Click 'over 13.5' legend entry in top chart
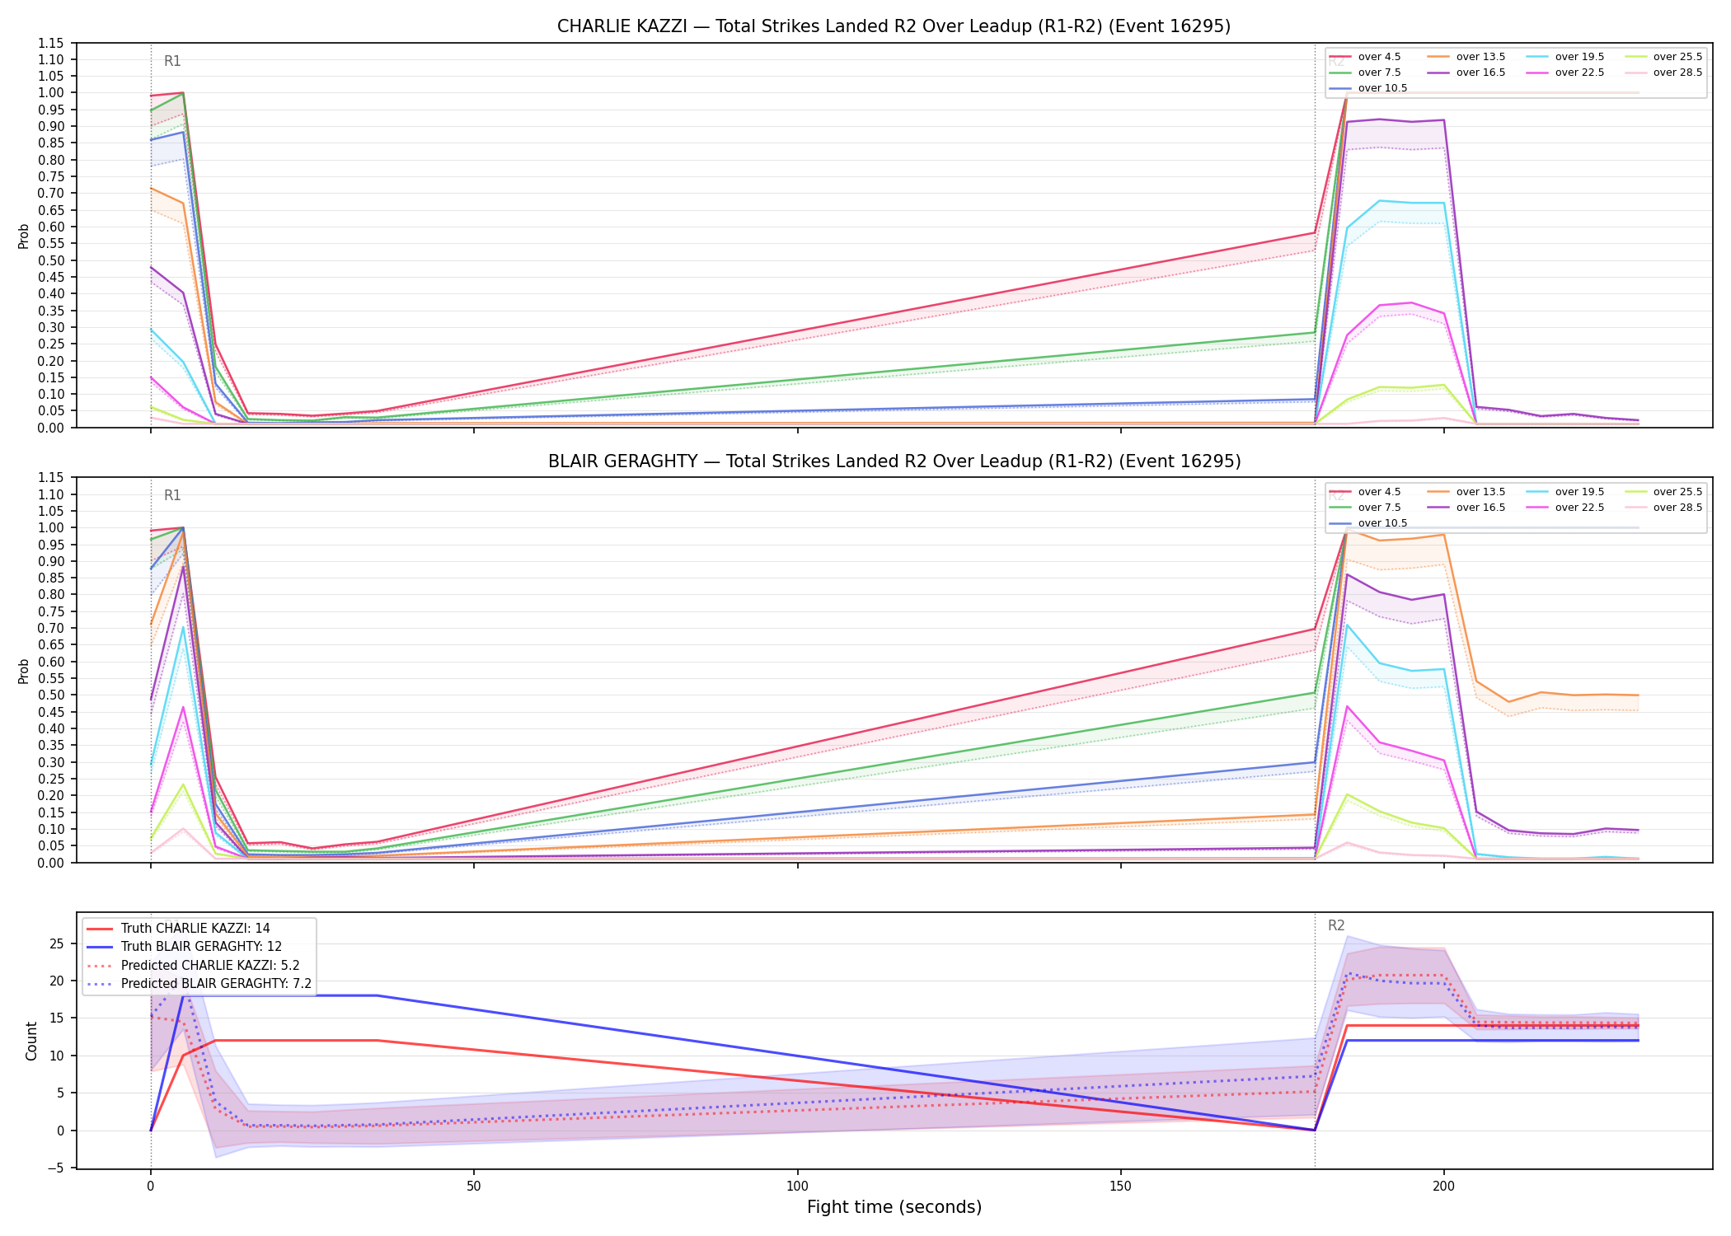Screen dimensions: 1731x1236 coord(1466,57)
